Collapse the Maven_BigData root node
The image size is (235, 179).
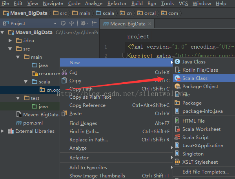pyautogui.click(x=2, y=33)
